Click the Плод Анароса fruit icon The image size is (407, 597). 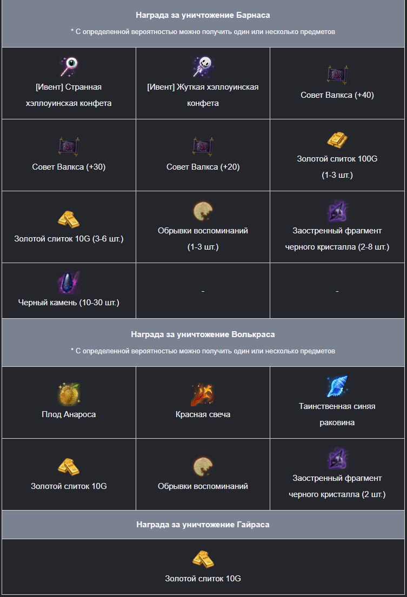coord(69,394)
